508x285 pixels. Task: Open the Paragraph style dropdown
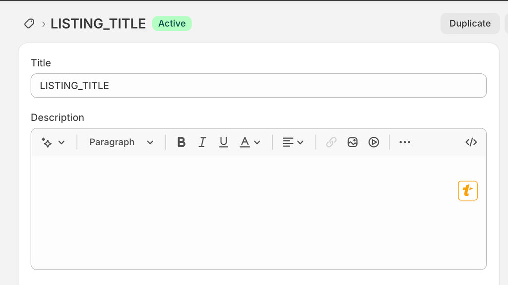click(121, 142)
